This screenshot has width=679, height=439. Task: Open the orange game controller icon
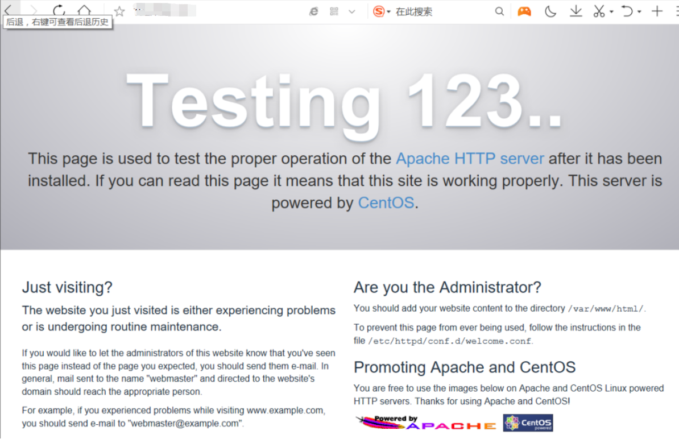[524, 12]
